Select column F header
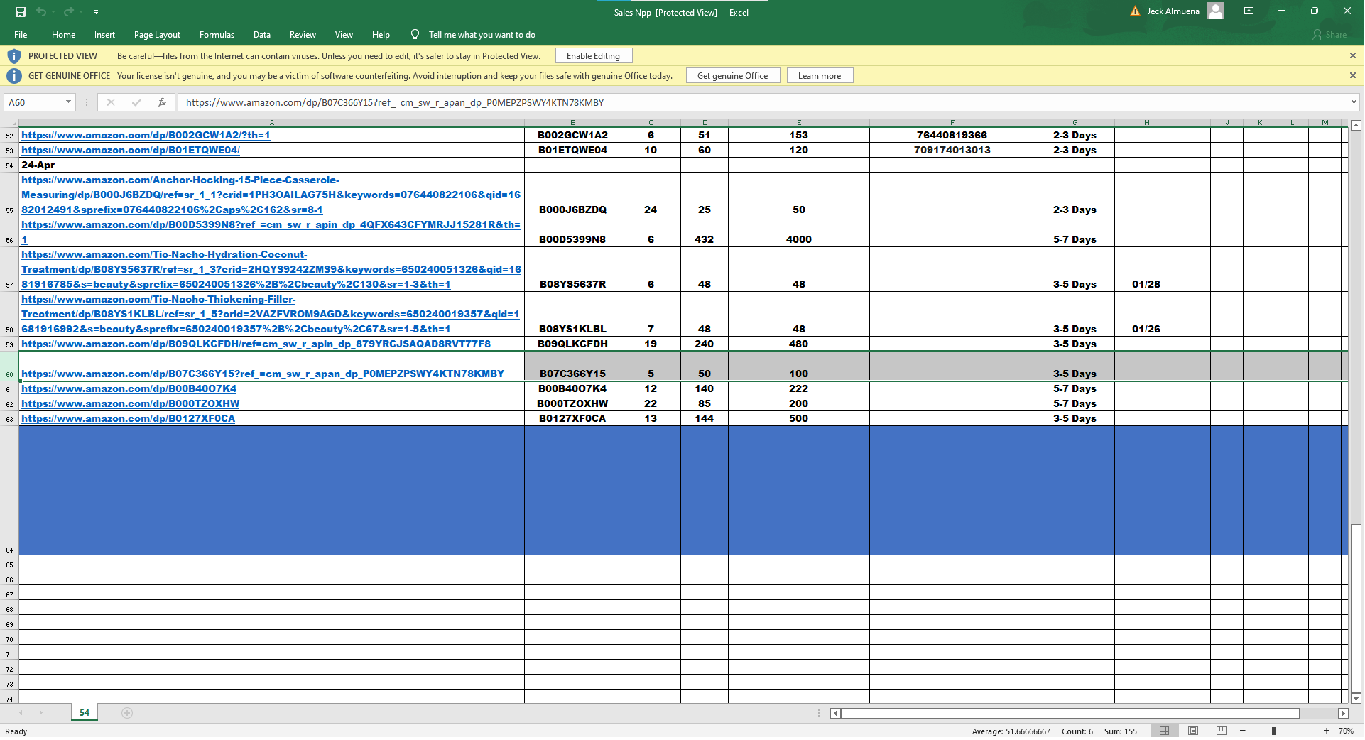1365x740 pixels. pos(952,123)
